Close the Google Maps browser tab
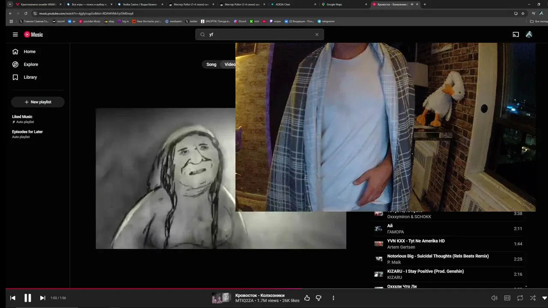 click(366, 4)
